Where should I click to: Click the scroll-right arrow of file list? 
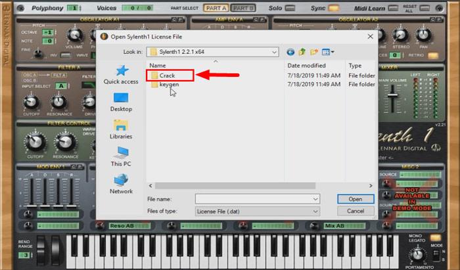(x=371, y=186)
